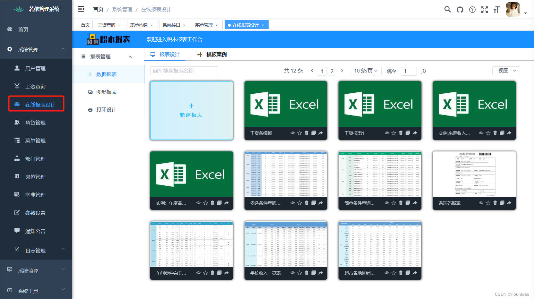Share the 简单条件查询 report arrow icon

(x=415, y=203)
